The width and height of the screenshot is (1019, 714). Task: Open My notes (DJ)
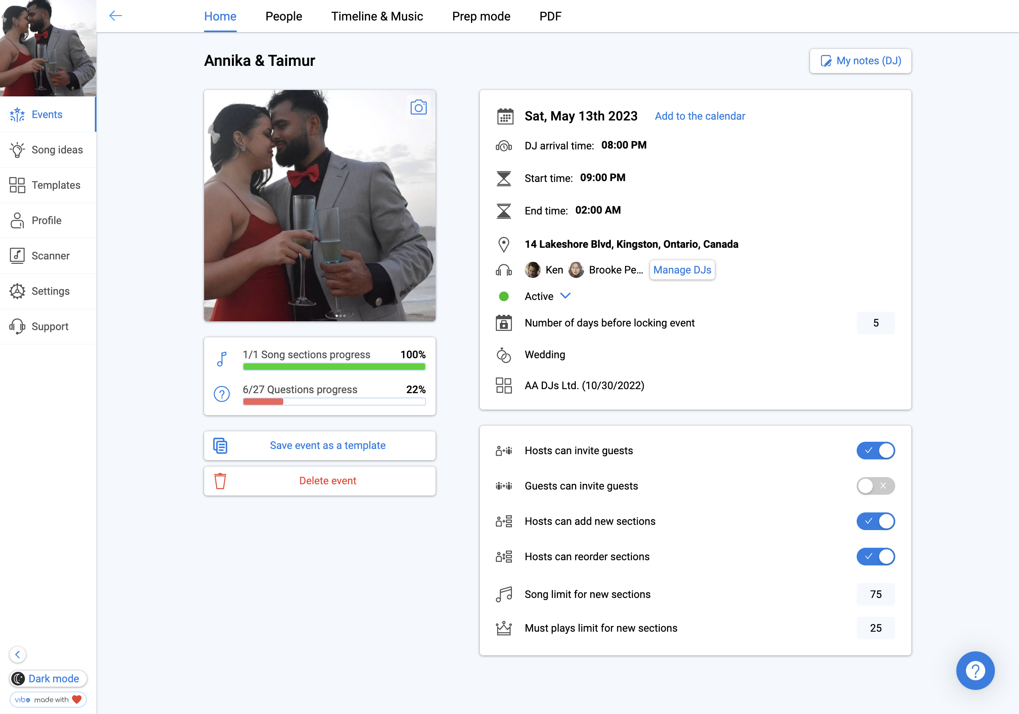(860, 61)
